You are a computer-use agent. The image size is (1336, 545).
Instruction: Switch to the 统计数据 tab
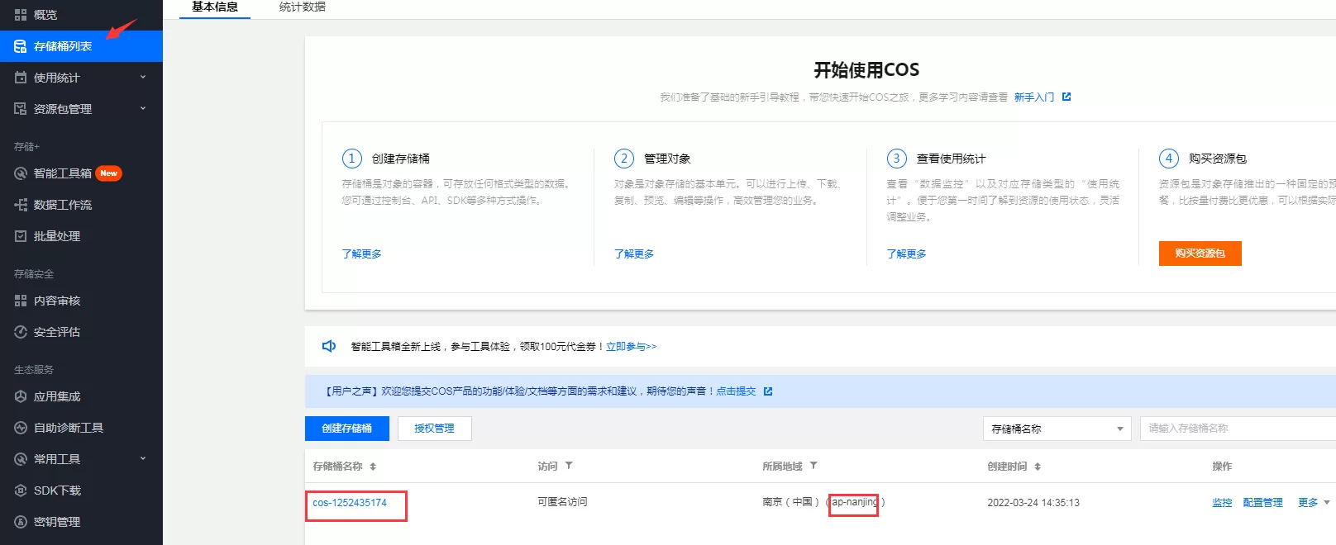point(303,7)
